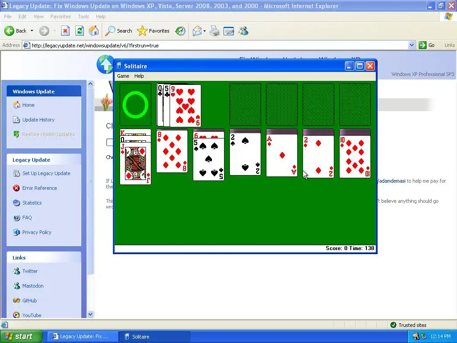Click the Messenger people icon in IE toolbar

(x=243, y=31)
